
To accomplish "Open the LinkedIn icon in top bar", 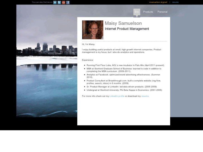I will coord(55,2).
